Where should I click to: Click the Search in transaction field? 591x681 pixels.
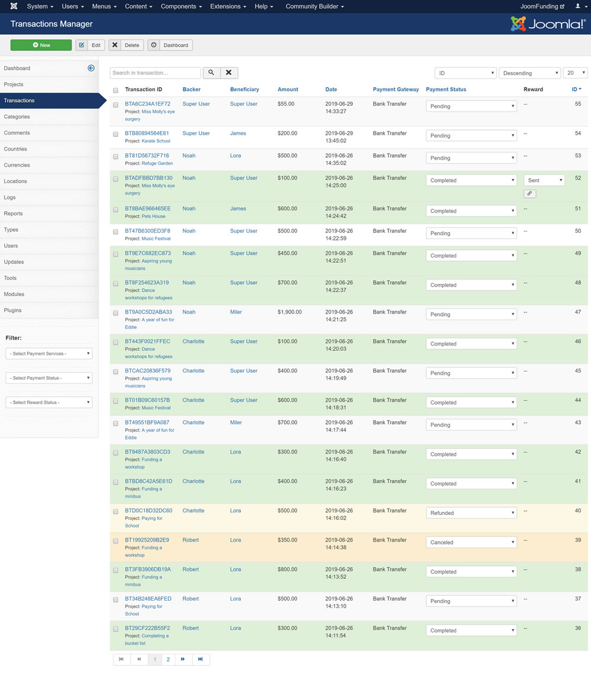point(155,73)
